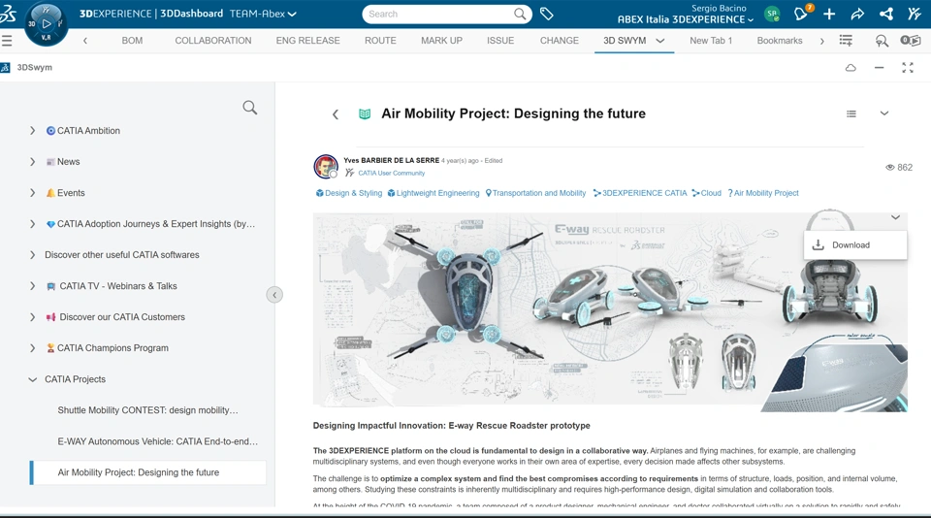Click the Design & Styling tag
The image size is (931, 518).
[x=349, y=193]
